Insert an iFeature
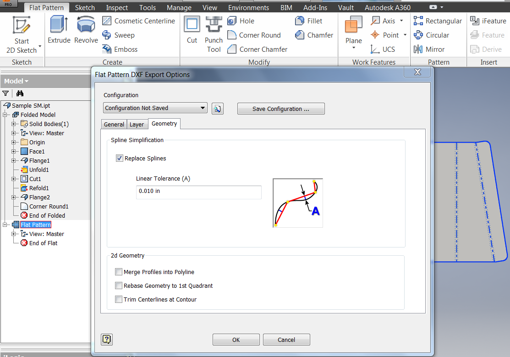The height and width of the screenshot is (357, 510). click(488, 21)
